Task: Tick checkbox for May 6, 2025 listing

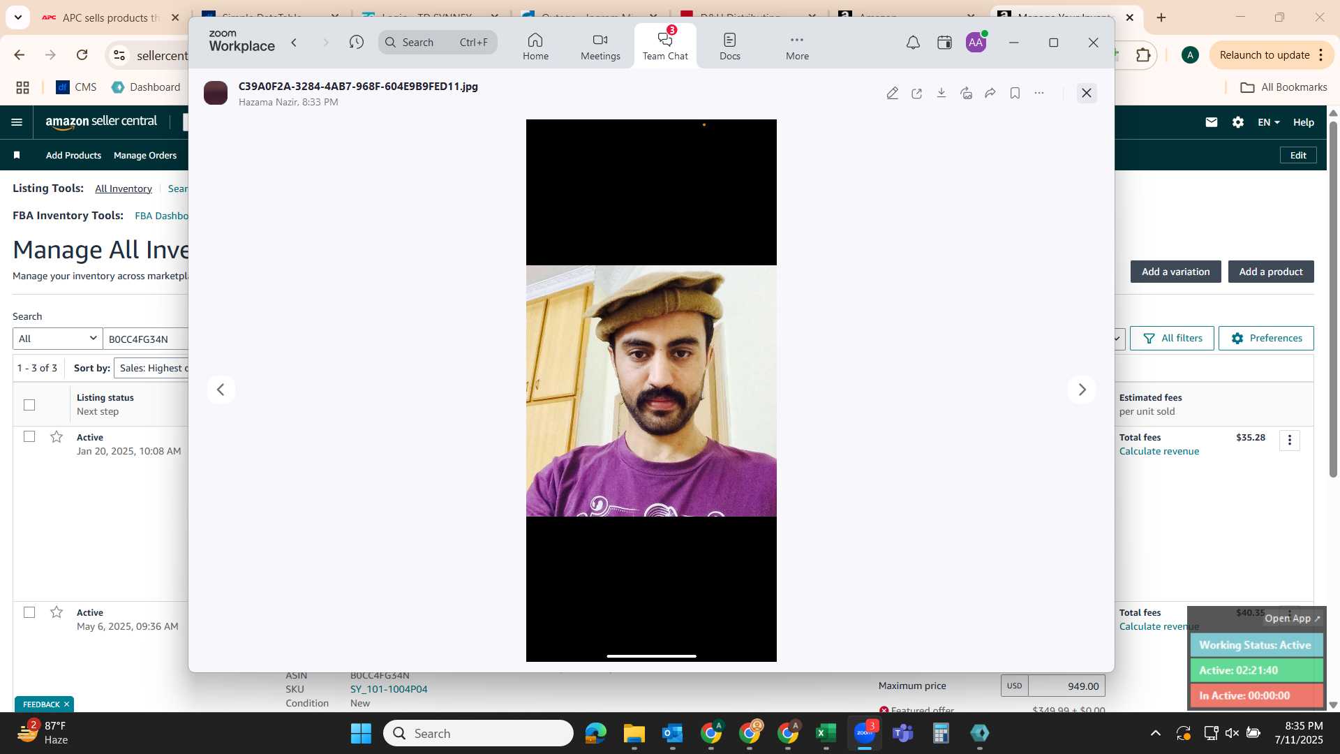Action: [x=29, y=612]
